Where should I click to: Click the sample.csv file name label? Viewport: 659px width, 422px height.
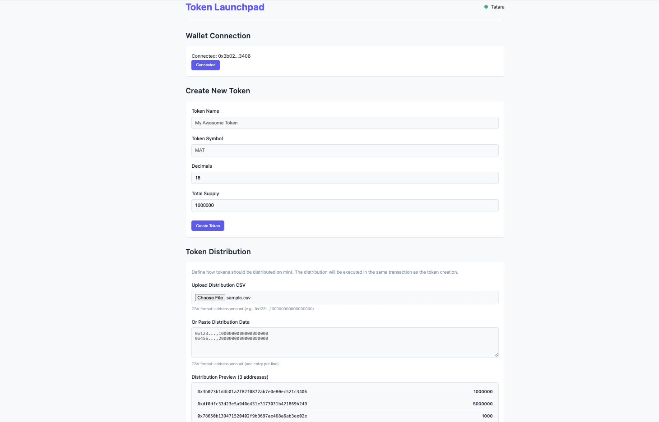coord(238,297)
